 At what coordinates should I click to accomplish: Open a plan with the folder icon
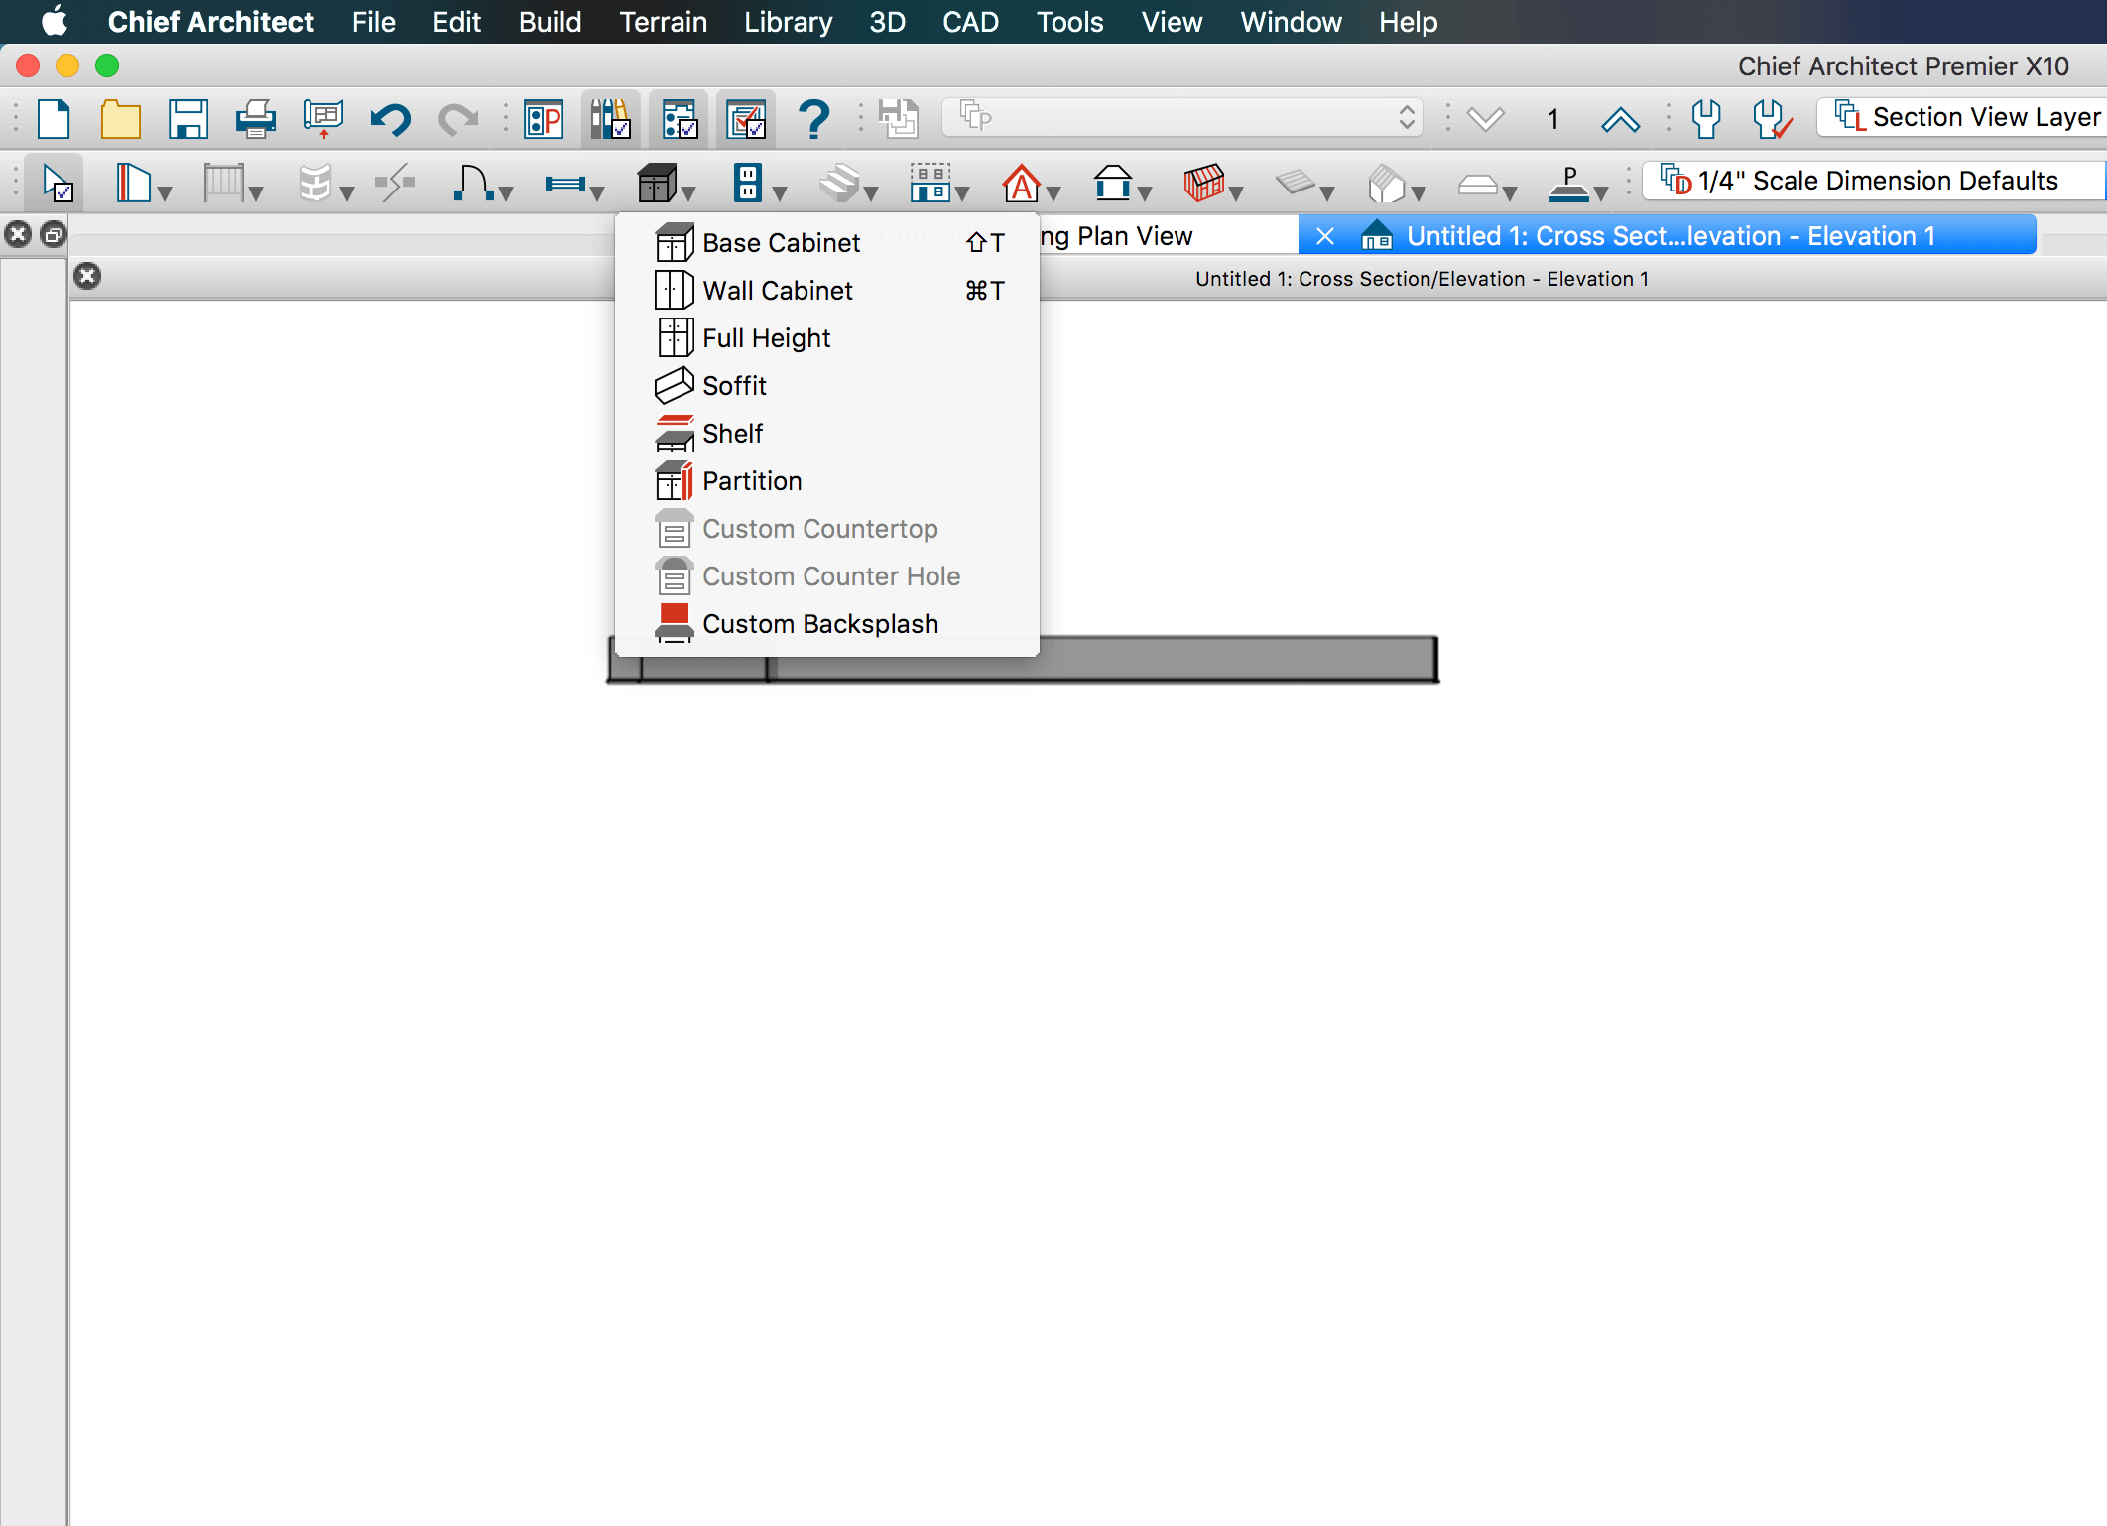coord(120,119)
